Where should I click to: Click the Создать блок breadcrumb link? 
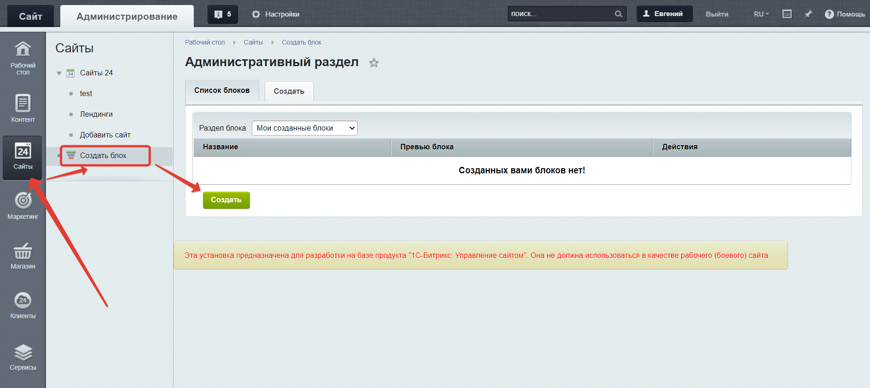coord(302,42)
